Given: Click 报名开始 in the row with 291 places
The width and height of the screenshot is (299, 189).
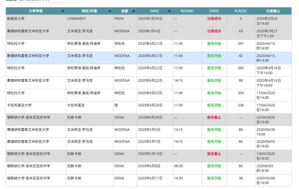Looking at the screenshot, I should pos(214,44).
